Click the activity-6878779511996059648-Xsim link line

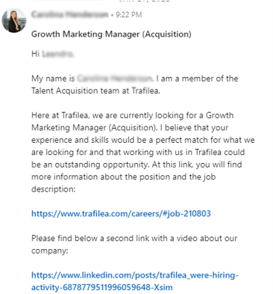pyautogui.click(x=102, y=287)
